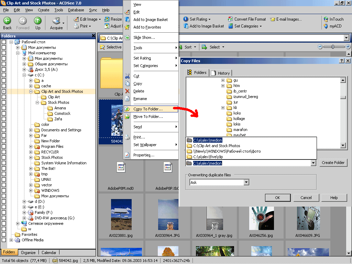Tick checkbox in the Favorites row
The image size is (352, 264).
(4, 234)
